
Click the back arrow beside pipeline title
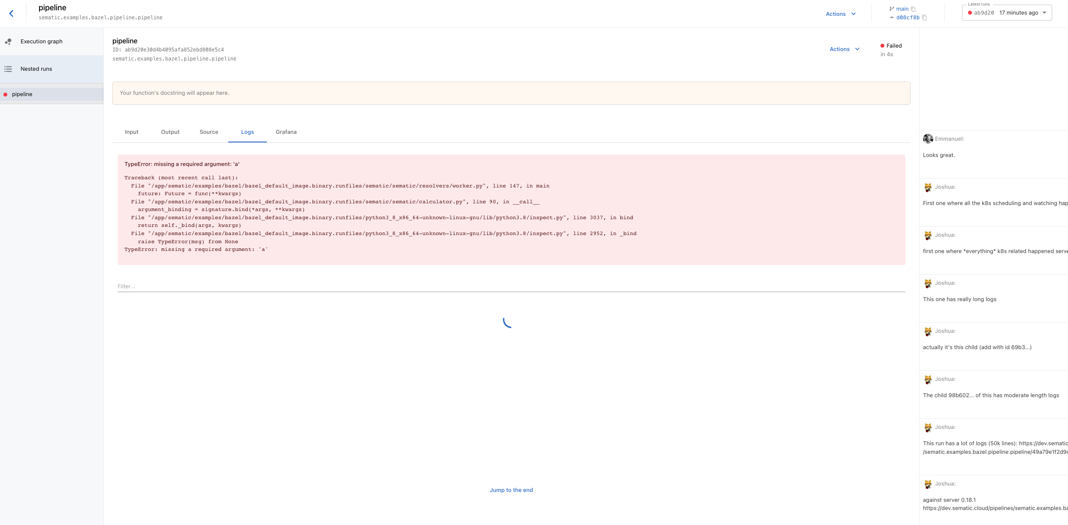point(12,13)
